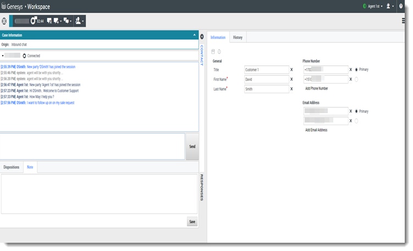Click the round icon left of toolbar
The height and width of the screenshot is (251, 413).
[4, 21]
